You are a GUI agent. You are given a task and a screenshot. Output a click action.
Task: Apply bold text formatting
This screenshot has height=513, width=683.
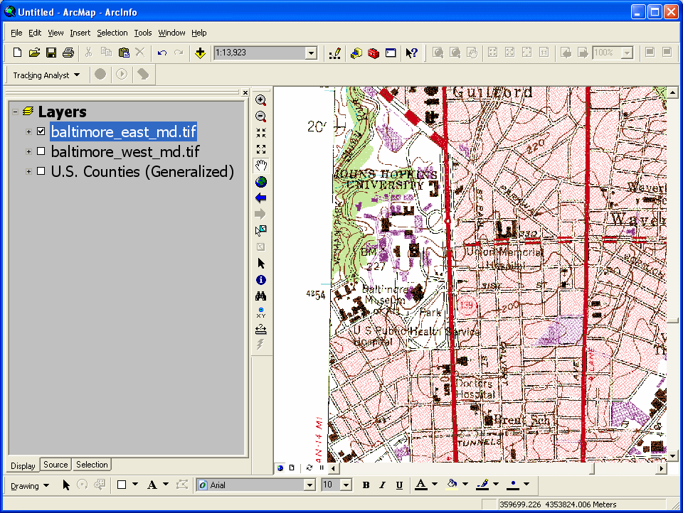pos(366,485)
